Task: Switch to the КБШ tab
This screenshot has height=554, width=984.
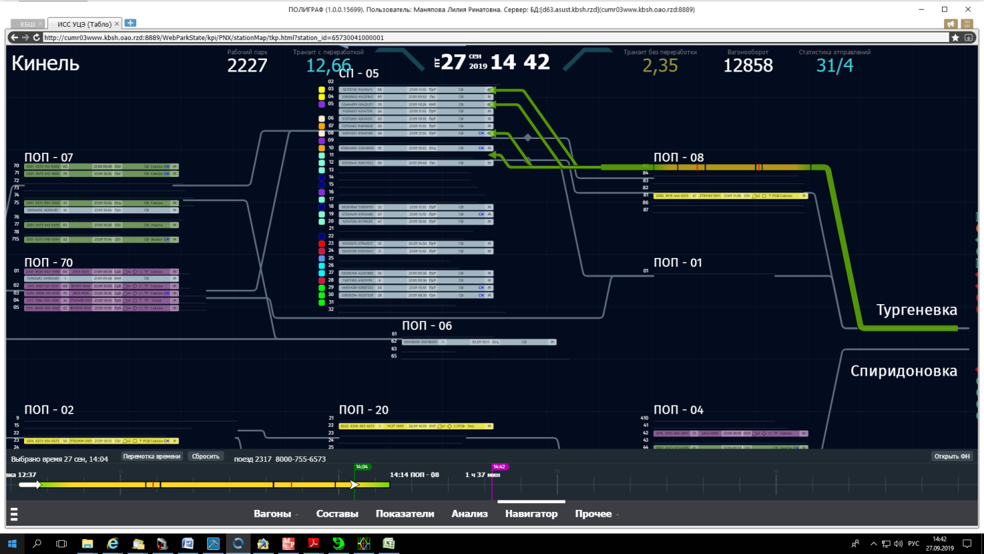Action: pos(26,24)
